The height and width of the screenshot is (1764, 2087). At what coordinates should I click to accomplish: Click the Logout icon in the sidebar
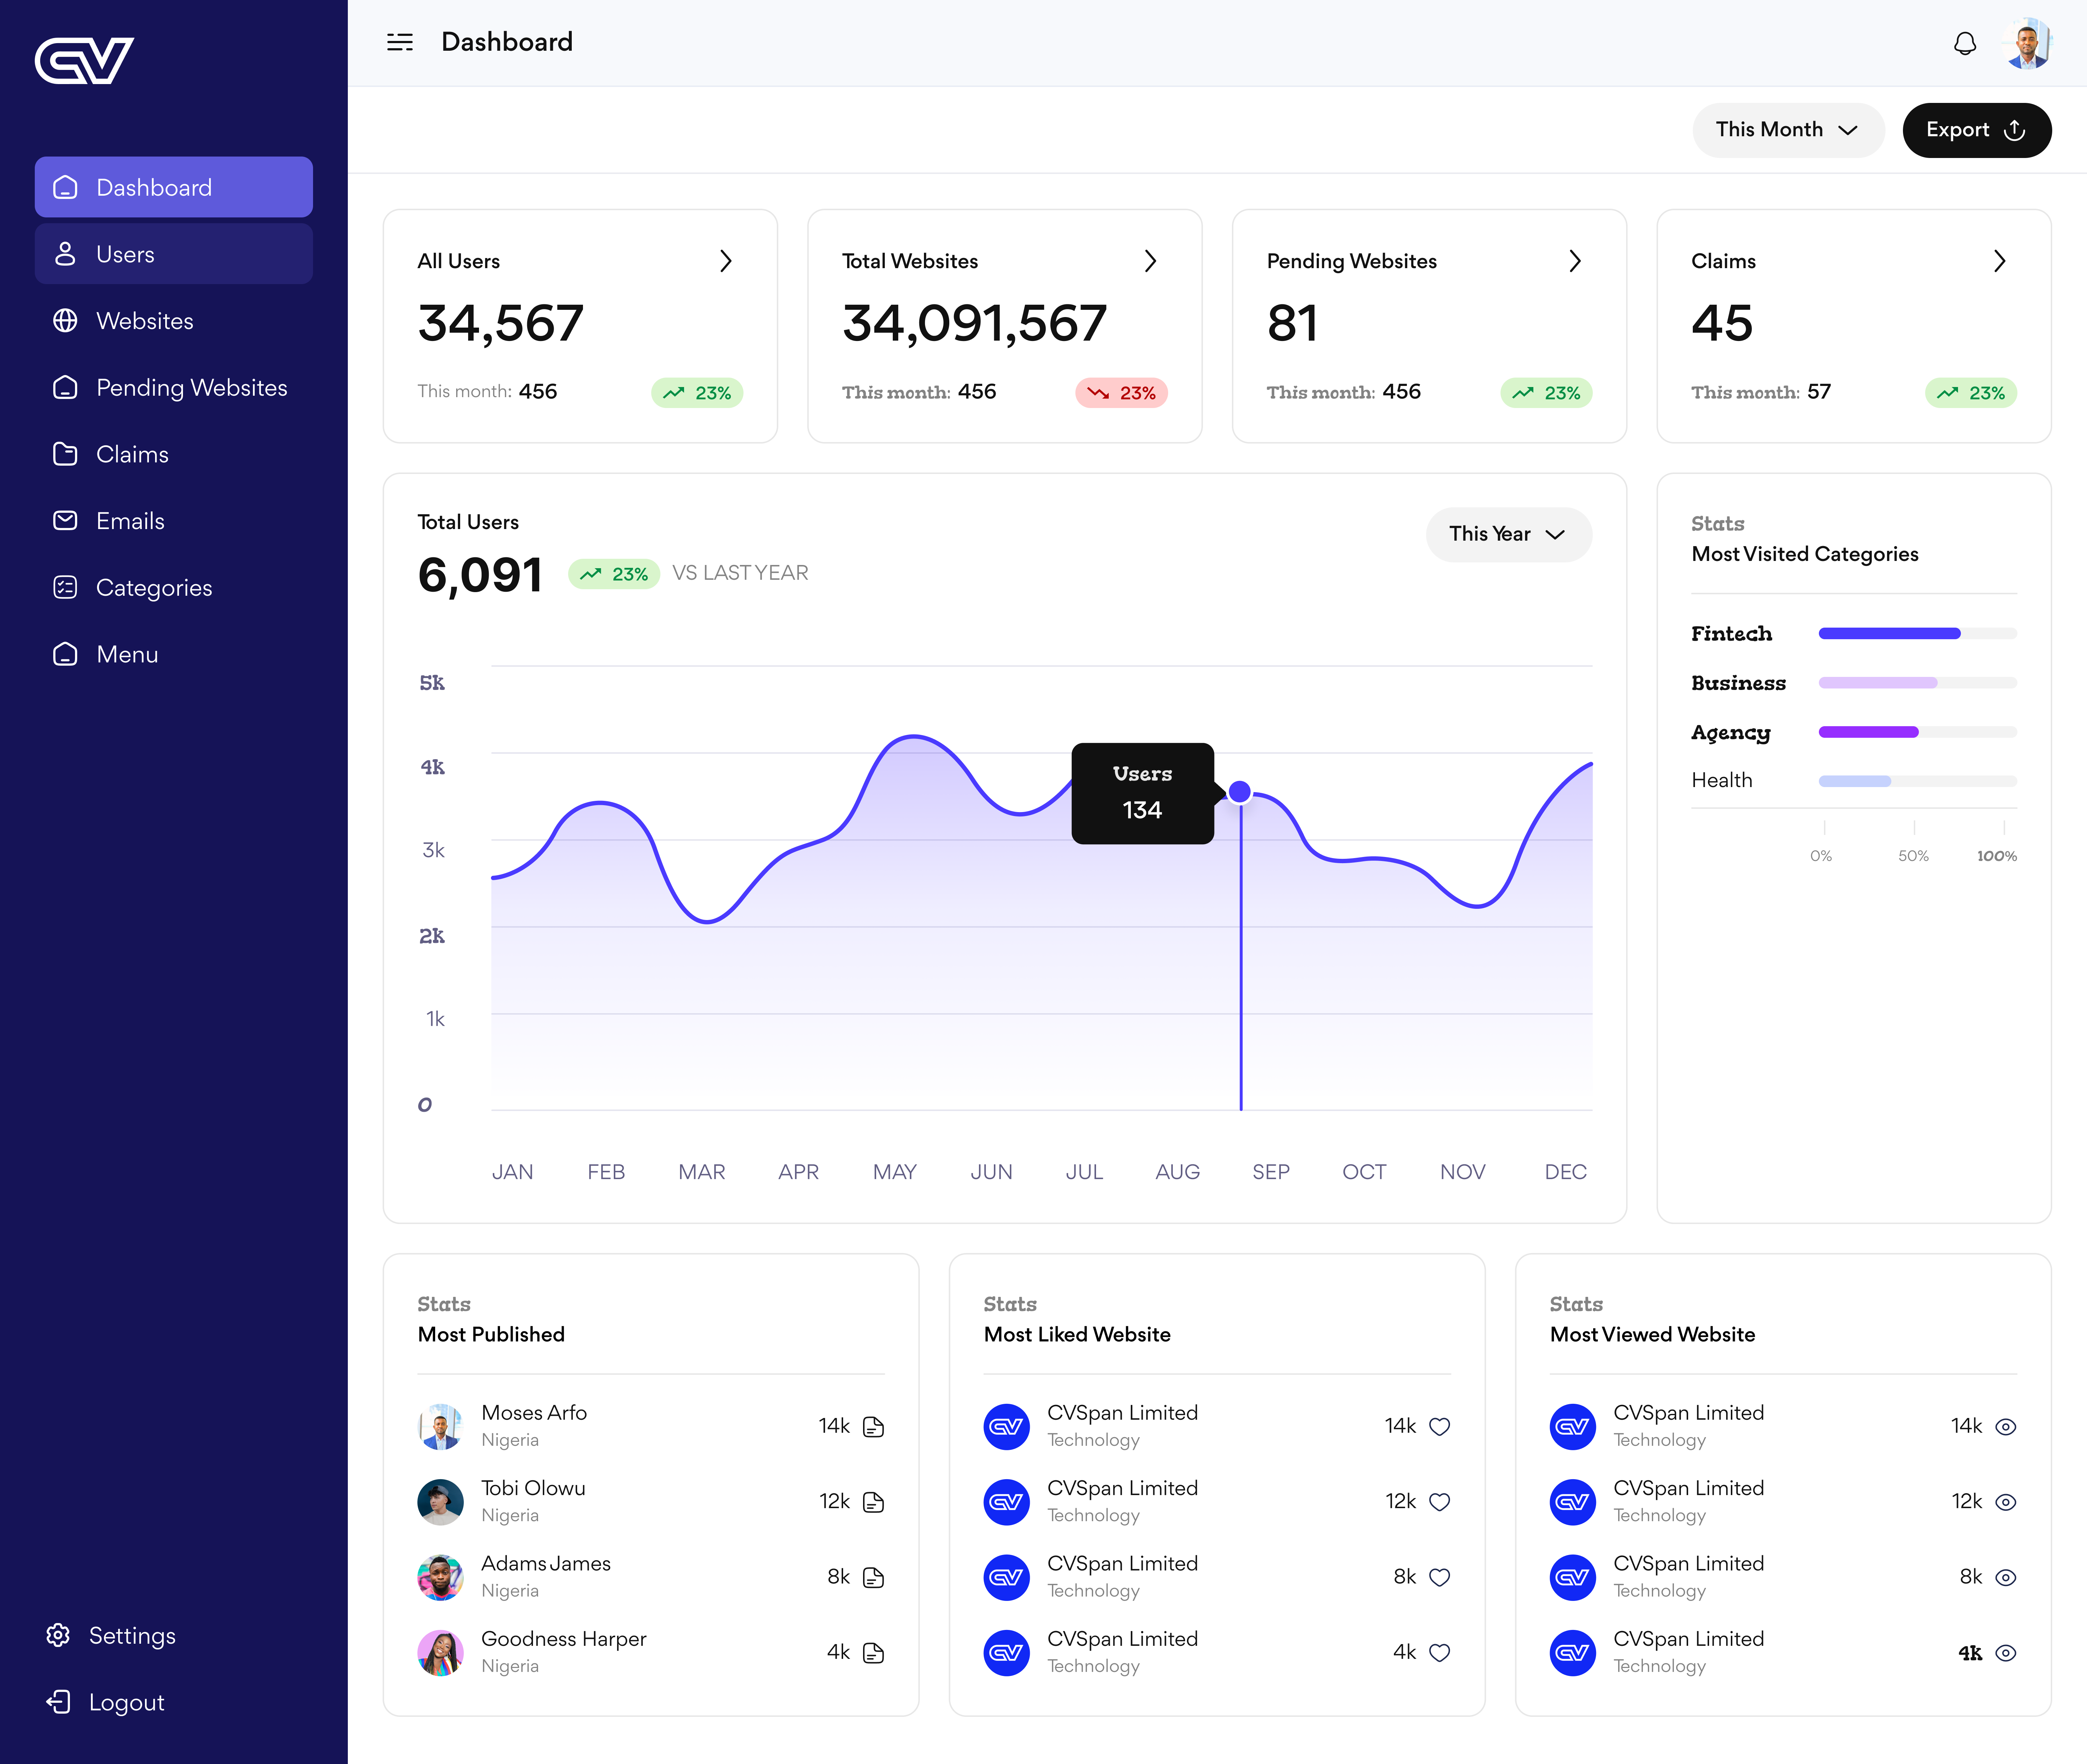[x=58, y=1702]
